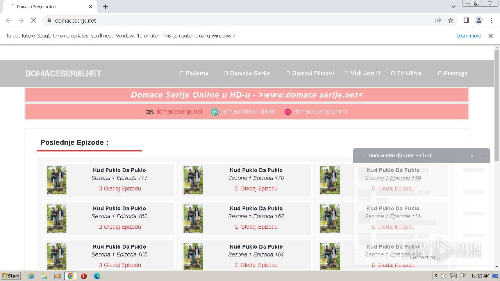Open a new browser tab
This screenshot has width=500, height=281.
(105, 7)
